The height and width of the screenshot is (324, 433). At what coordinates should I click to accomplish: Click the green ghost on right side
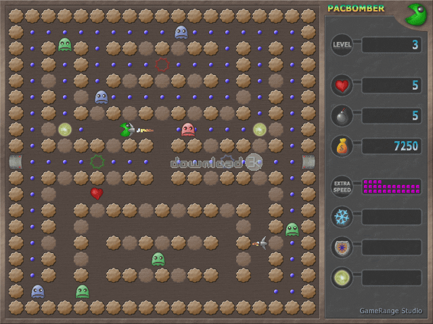point(292,230)
